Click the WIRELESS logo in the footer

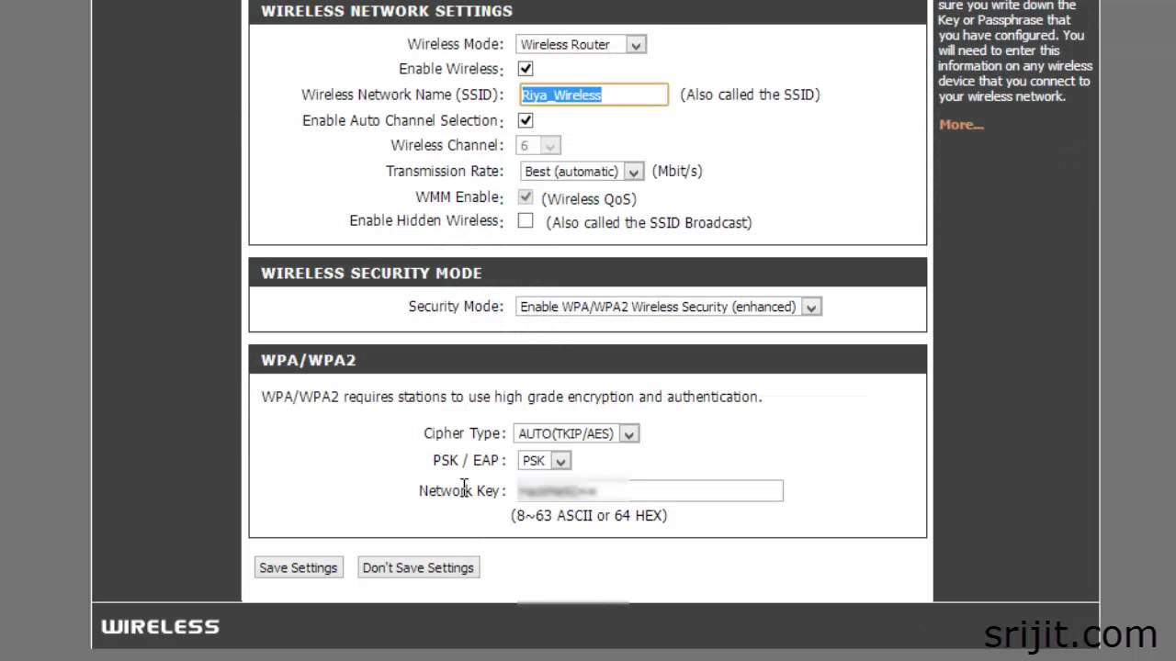click(x=161, y=627)
